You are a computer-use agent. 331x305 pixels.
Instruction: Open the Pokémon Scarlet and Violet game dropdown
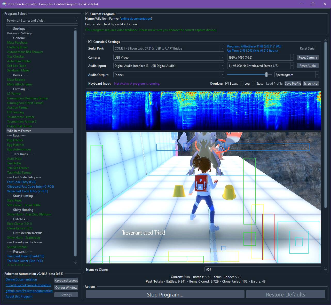pyautogui.click(x=42, y=21)
